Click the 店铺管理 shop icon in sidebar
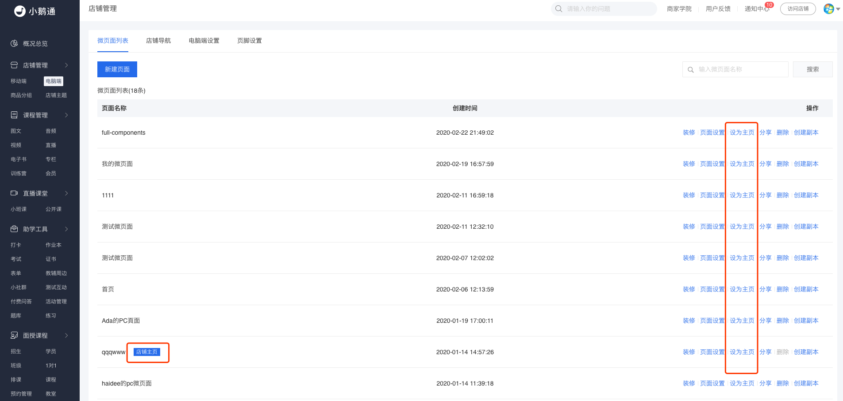The height and width of the screenshot is (401, 843). tap(14, 65)
